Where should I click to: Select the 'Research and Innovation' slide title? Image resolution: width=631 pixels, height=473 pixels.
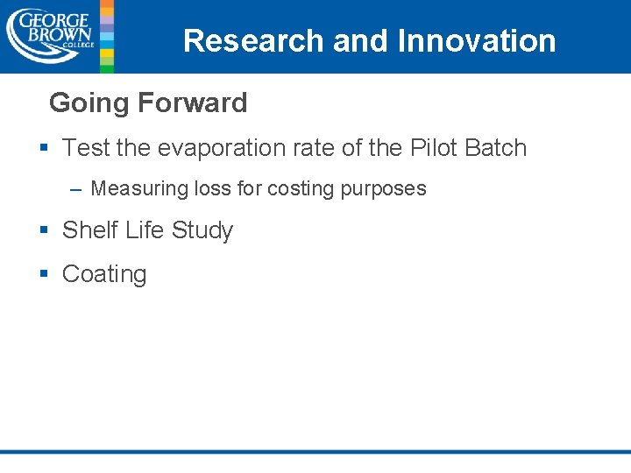click(x=369, y=40)
